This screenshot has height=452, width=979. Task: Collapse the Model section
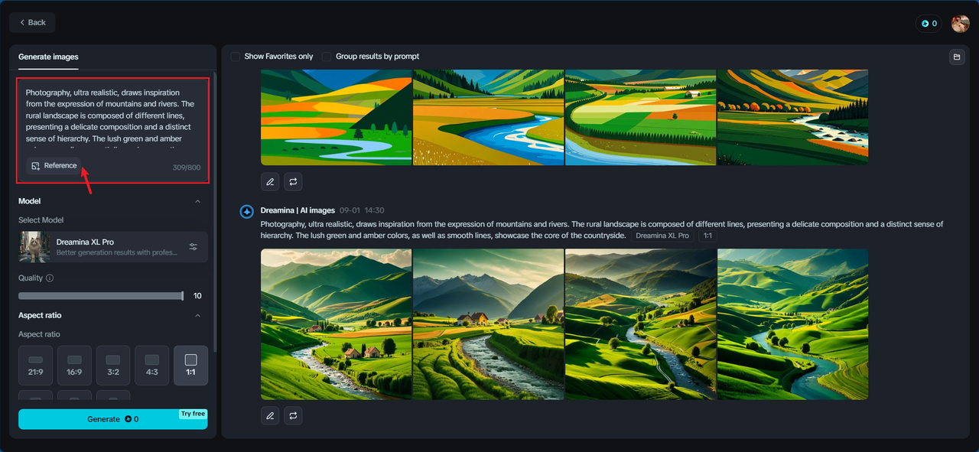click(197, 201)
